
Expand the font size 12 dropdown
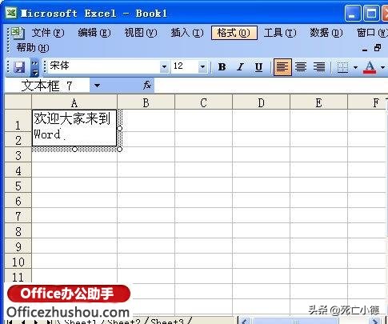[x=202, y=66]
